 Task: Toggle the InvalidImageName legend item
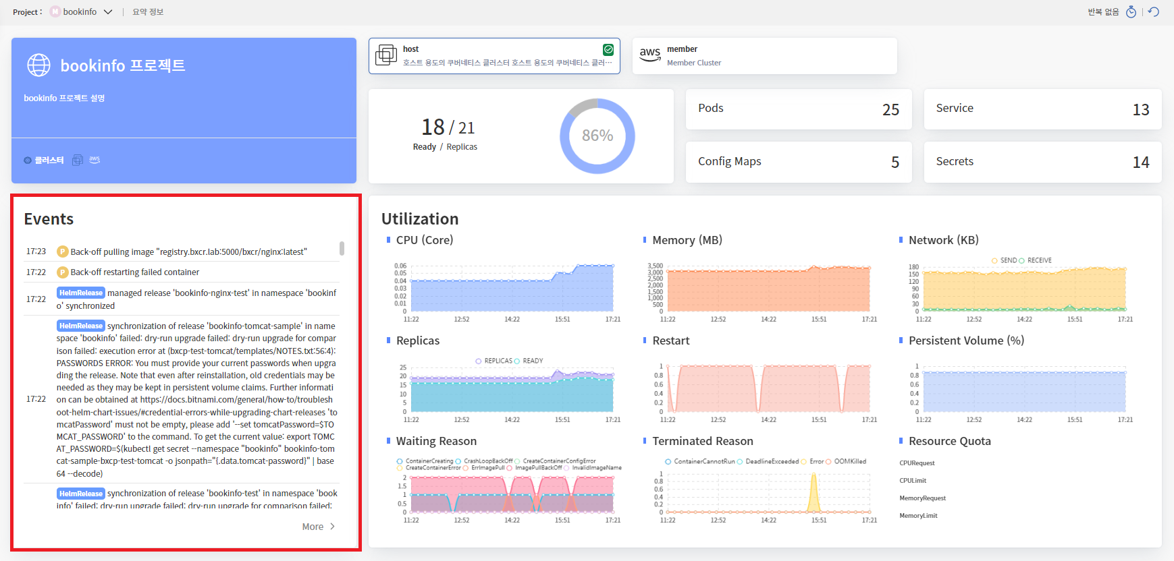tap(593, 468)
